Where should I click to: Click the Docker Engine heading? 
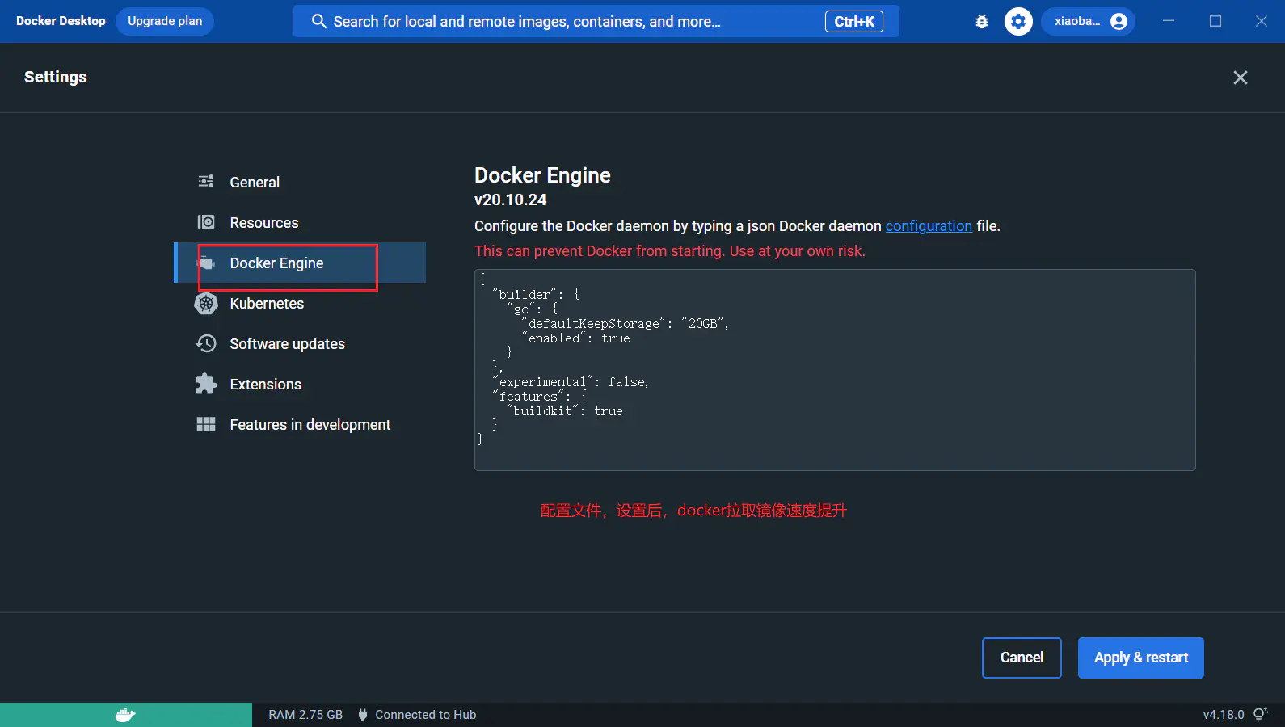[542, 175]
